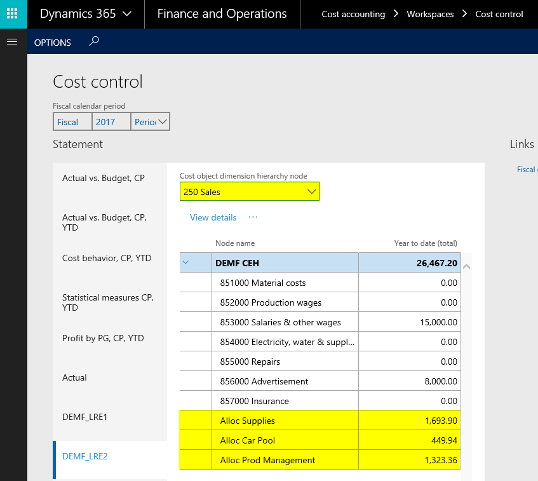Open the OPTIONS menu
The height and width of the screenshot is (481, 538).
[53, 43]
